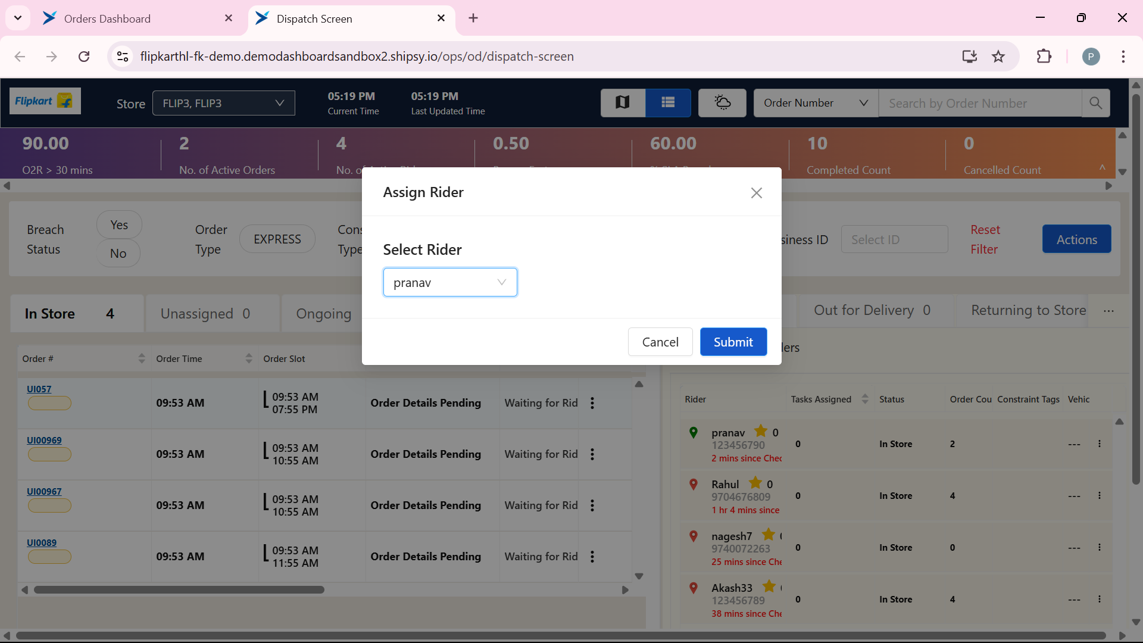Click the search magnifier icon
The width and height of the screenshot is (1143, 643).
[x=1095, y=103]
